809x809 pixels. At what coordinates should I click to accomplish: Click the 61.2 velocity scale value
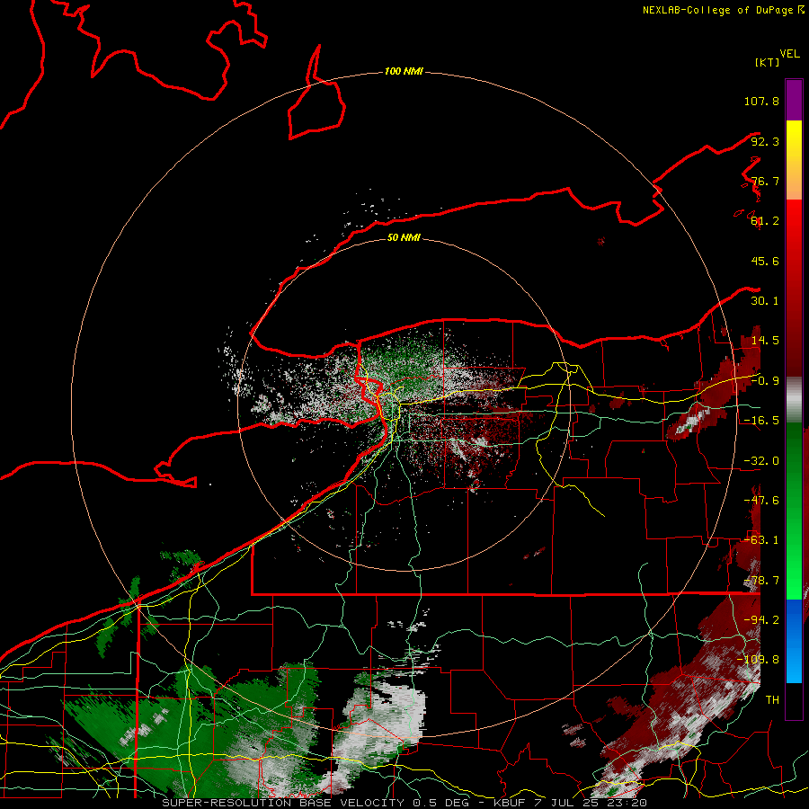click(x=765, y=221)
